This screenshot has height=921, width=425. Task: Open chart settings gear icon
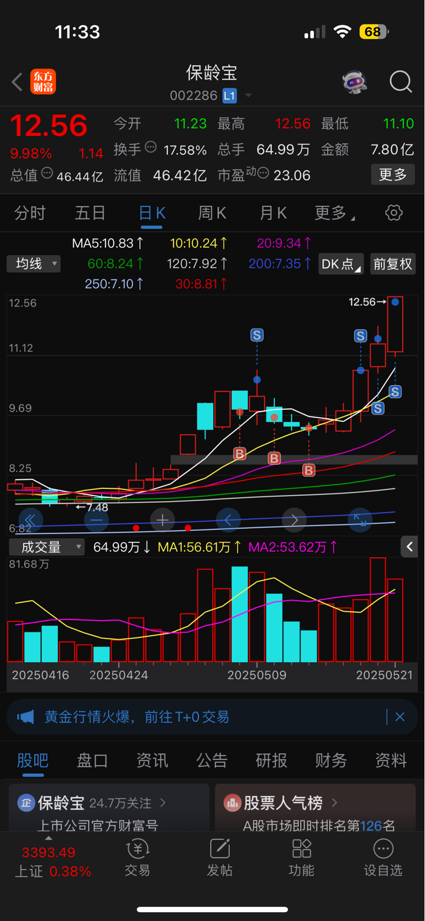(394, 213)
